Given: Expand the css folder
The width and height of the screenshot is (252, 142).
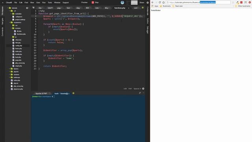Looking at the screenshot, I should (15, 25).
